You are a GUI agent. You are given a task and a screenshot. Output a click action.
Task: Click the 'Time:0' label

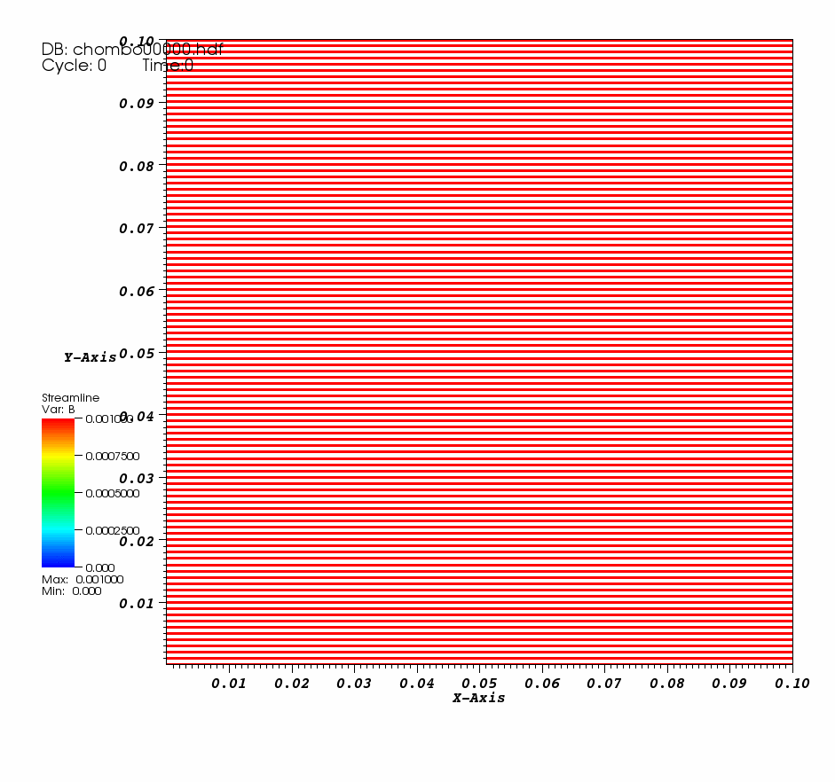point(168,66)
